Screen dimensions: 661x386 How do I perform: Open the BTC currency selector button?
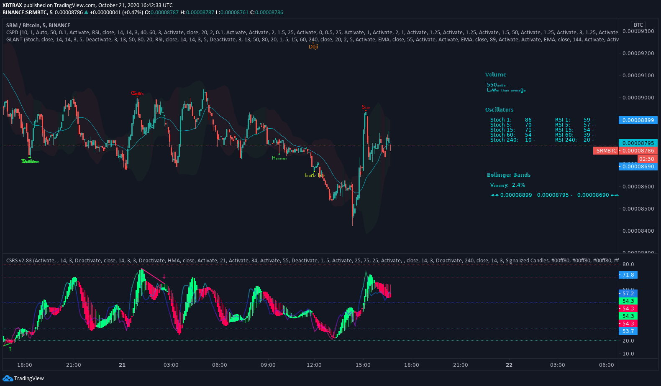click(638, 25)
